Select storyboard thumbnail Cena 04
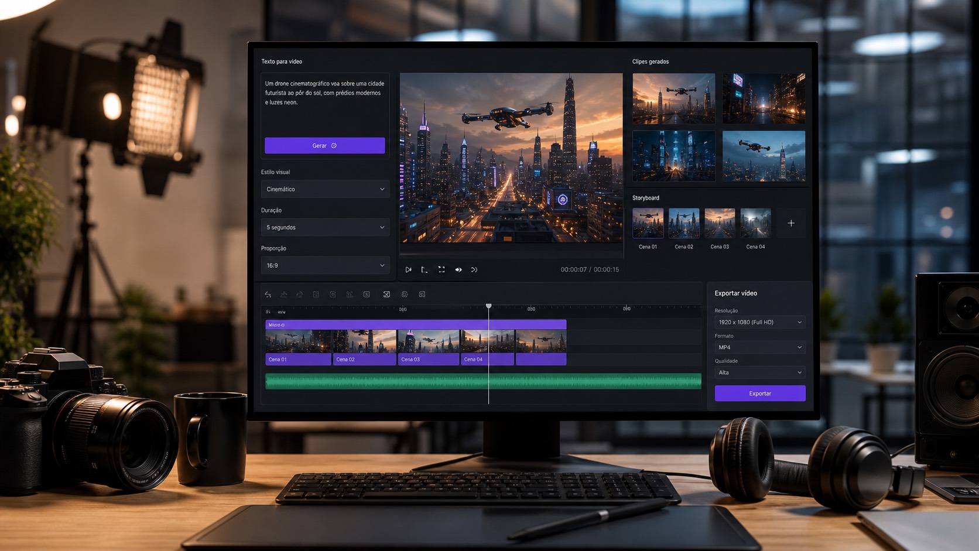The image size is (979, 551). pos(755,223)
